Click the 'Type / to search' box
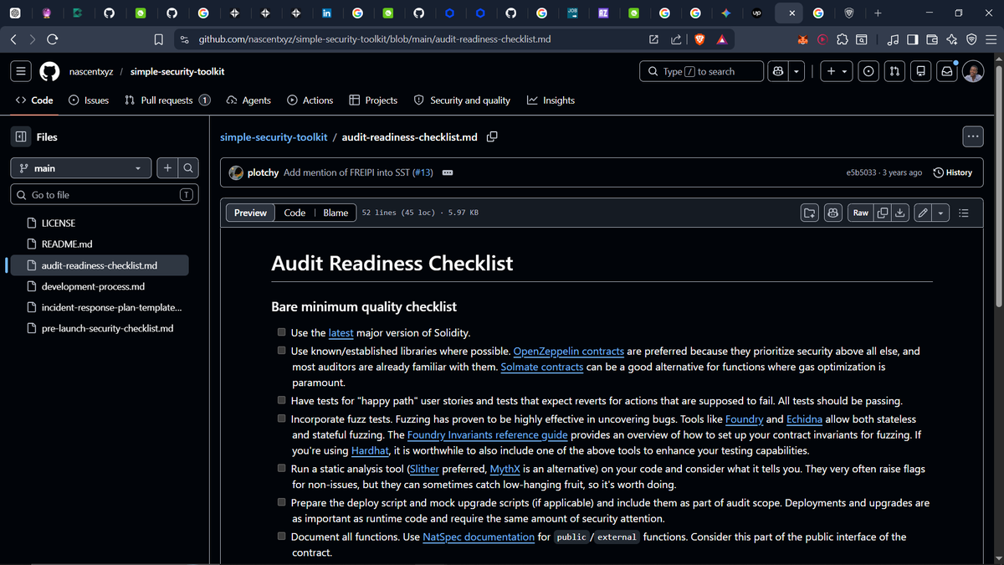Viewport: 1004px width, 565px height. (702, 72)
